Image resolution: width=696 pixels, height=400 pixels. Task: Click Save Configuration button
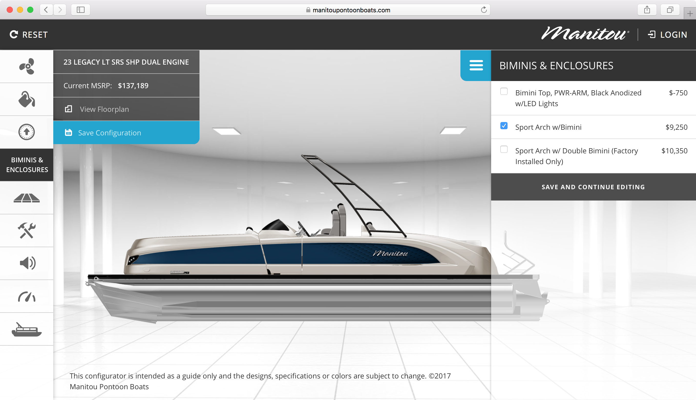[126, 133]
